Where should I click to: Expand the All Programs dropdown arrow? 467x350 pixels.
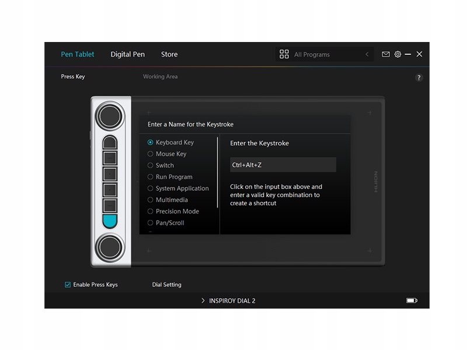click(367, 54)
